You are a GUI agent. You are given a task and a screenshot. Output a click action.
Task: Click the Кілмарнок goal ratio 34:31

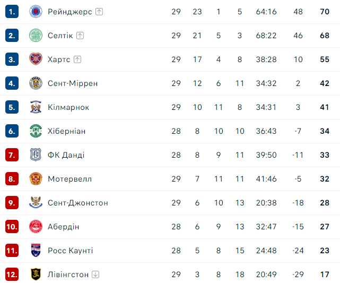(266, 107)
